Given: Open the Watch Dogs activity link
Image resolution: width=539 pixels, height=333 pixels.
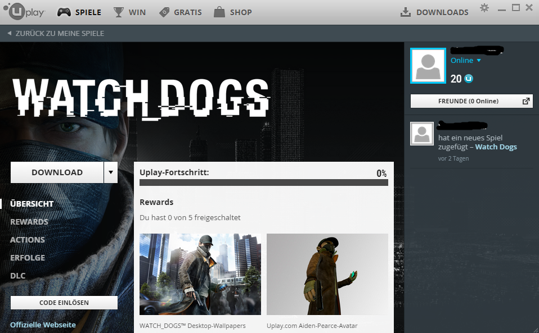Looking at the screenshot, I should [x=496, y=147].
